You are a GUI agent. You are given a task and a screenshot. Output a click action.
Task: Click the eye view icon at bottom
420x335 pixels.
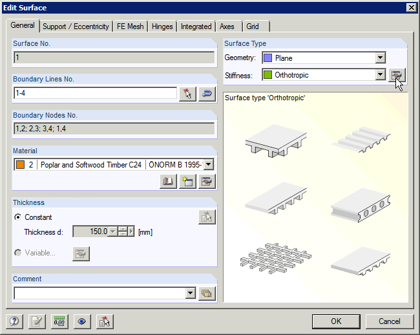(x=81, y=321)
